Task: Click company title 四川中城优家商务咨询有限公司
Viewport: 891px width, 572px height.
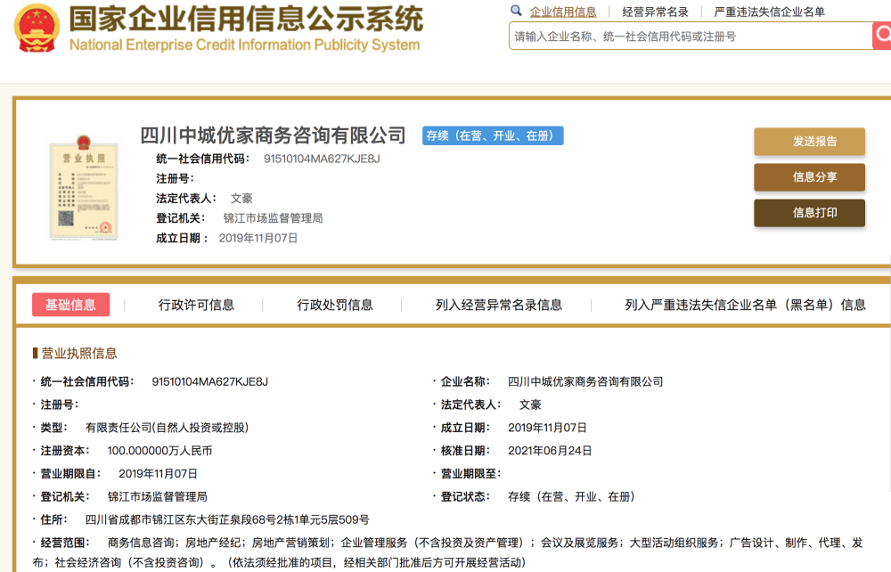Action: point(273,135)
